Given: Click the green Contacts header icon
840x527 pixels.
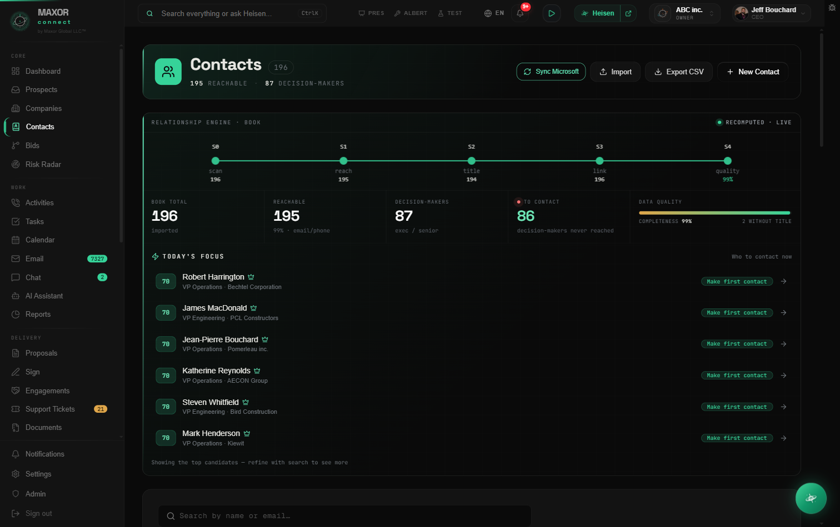Looking at the screenshot, I should (x=168, y=72).
